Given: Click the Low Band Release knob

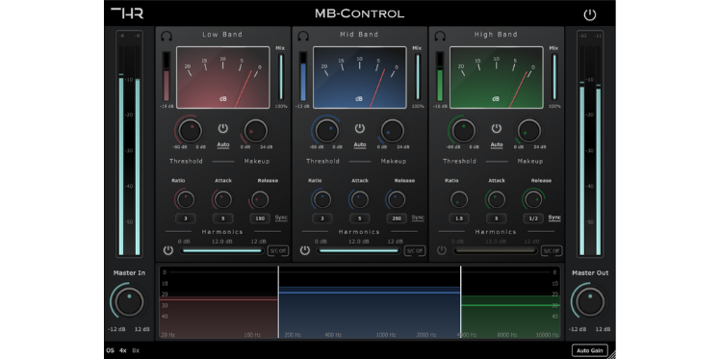Looking at the screenshot, I should click(260, 199).
